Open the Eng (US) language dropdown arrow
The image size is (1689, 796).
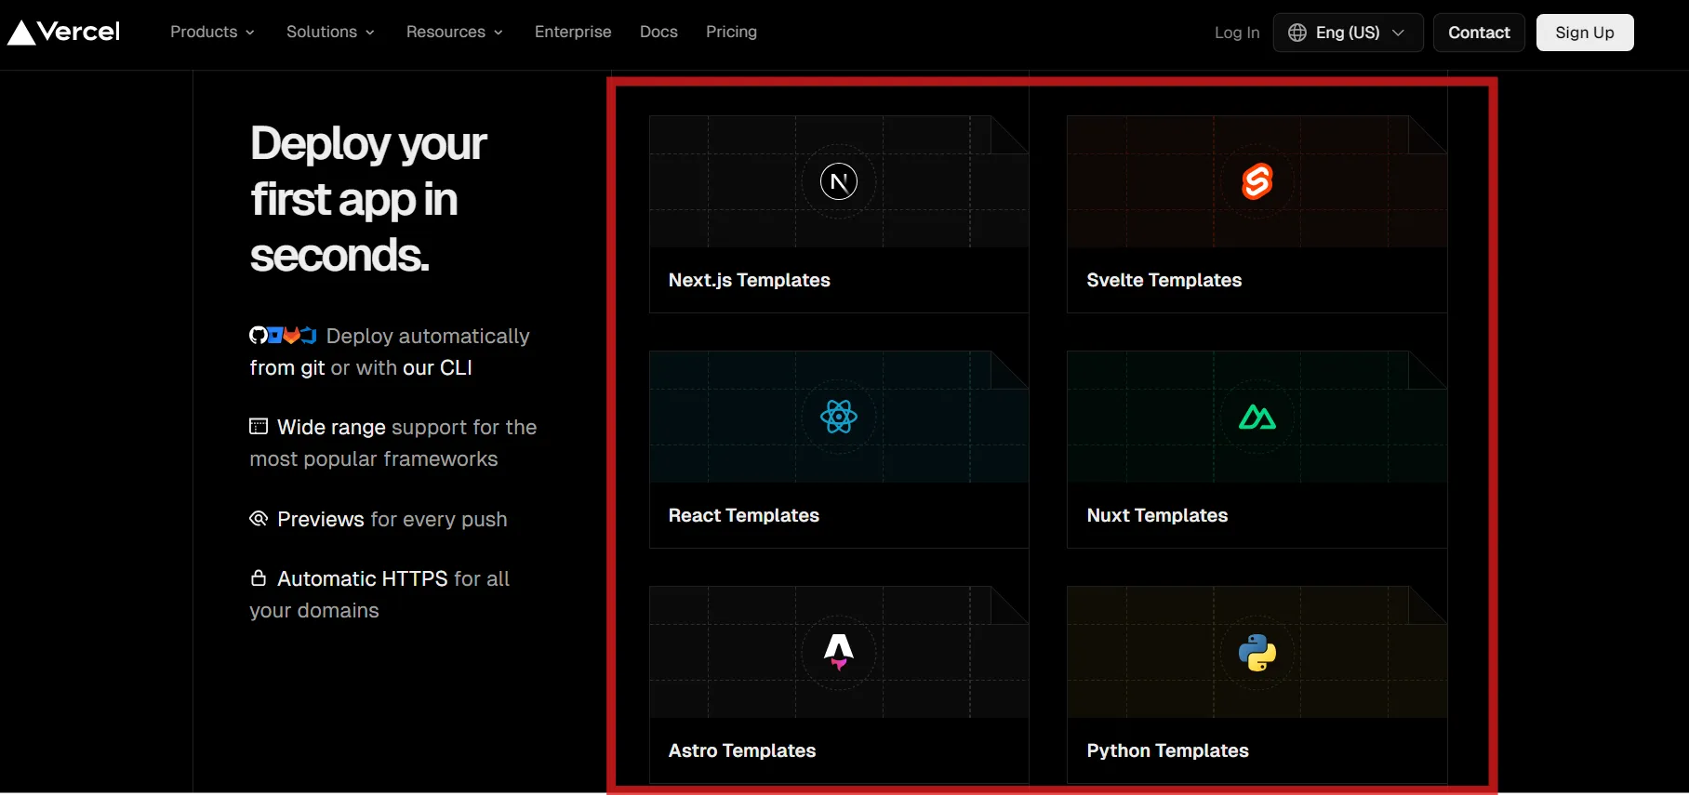1398,33
